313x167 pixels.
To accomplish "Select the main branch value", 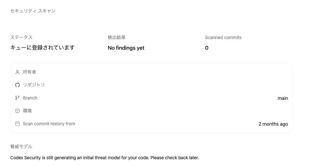I will 283,98.
